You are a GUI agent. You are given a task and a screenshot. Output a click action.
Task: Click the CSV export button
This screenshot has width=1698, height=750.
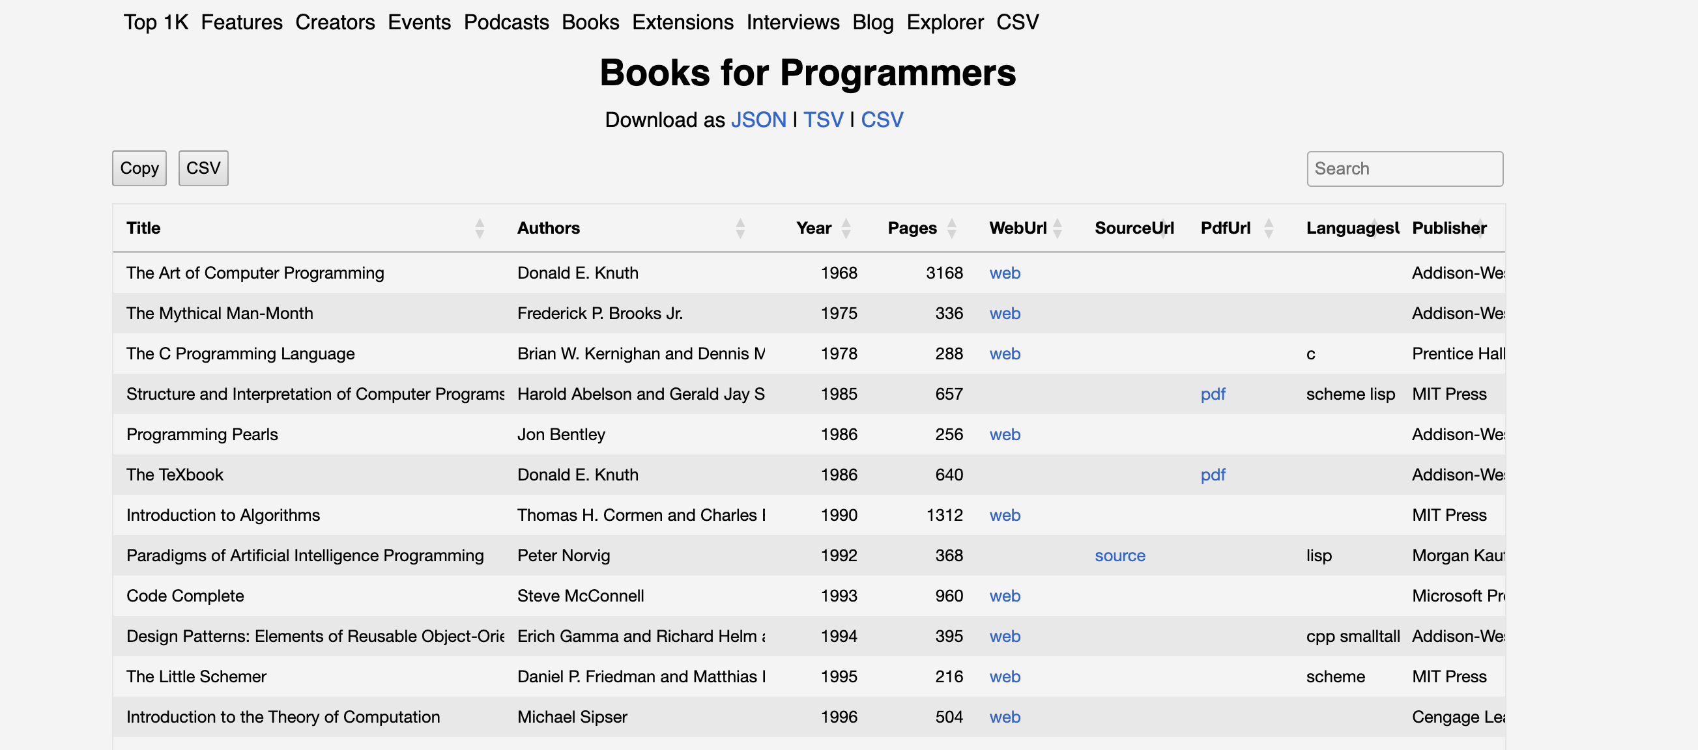[x=203, y=169]
